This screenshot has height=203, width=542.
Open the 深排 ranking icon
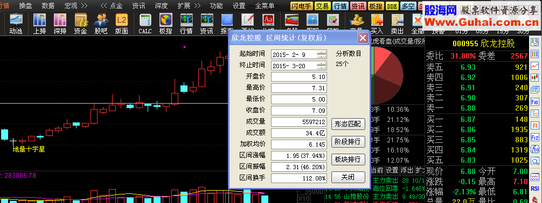coord(60,24)
